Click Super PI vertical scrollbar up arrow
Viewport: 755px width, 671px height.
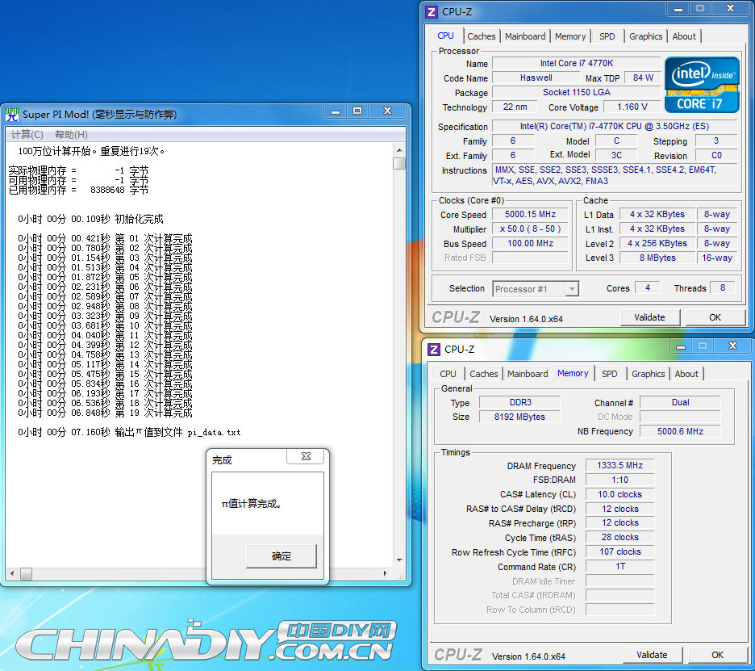(399, 150)
